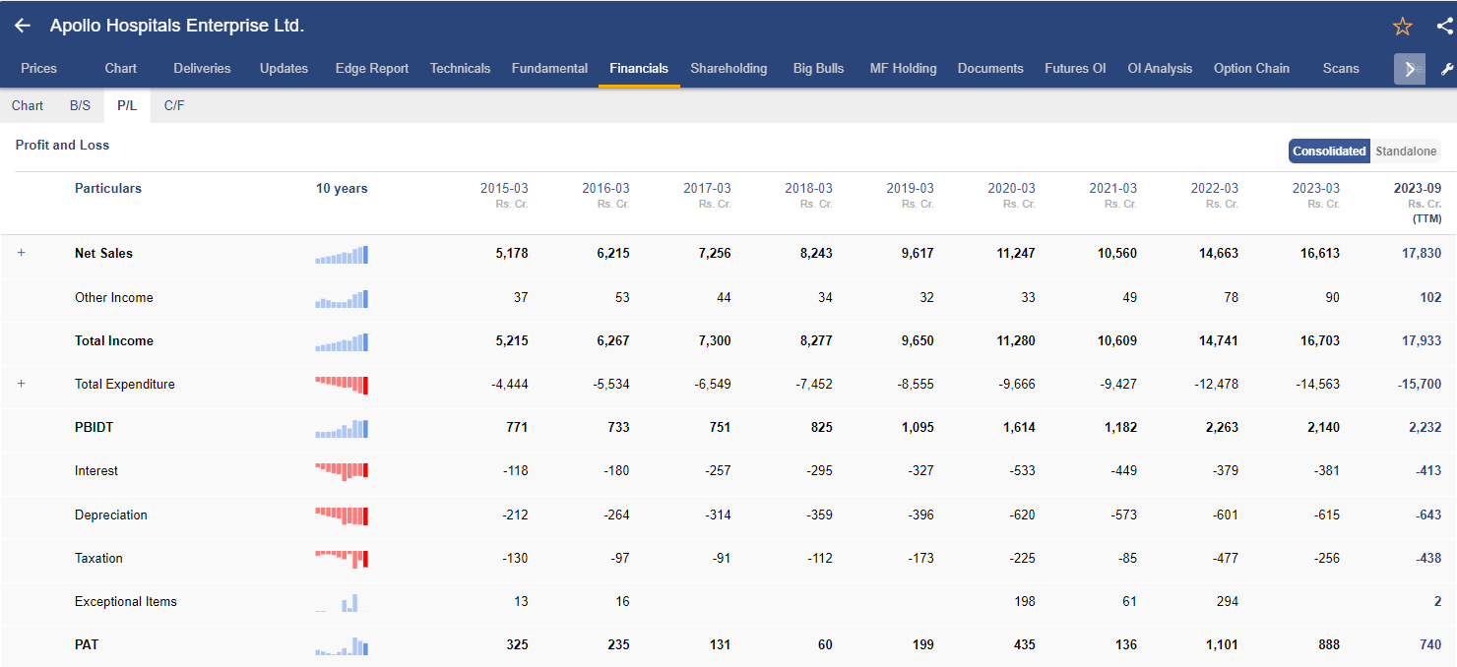This screenshot has height=667, width=1457.
Task: Open the Net Sales sparkline chart
Action: [x=342, y=255]
